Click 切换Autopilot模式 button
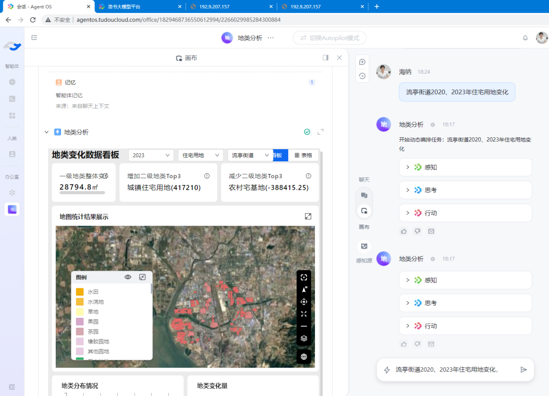The height and width of the screenshot is (396, 549). pos(329,38)
